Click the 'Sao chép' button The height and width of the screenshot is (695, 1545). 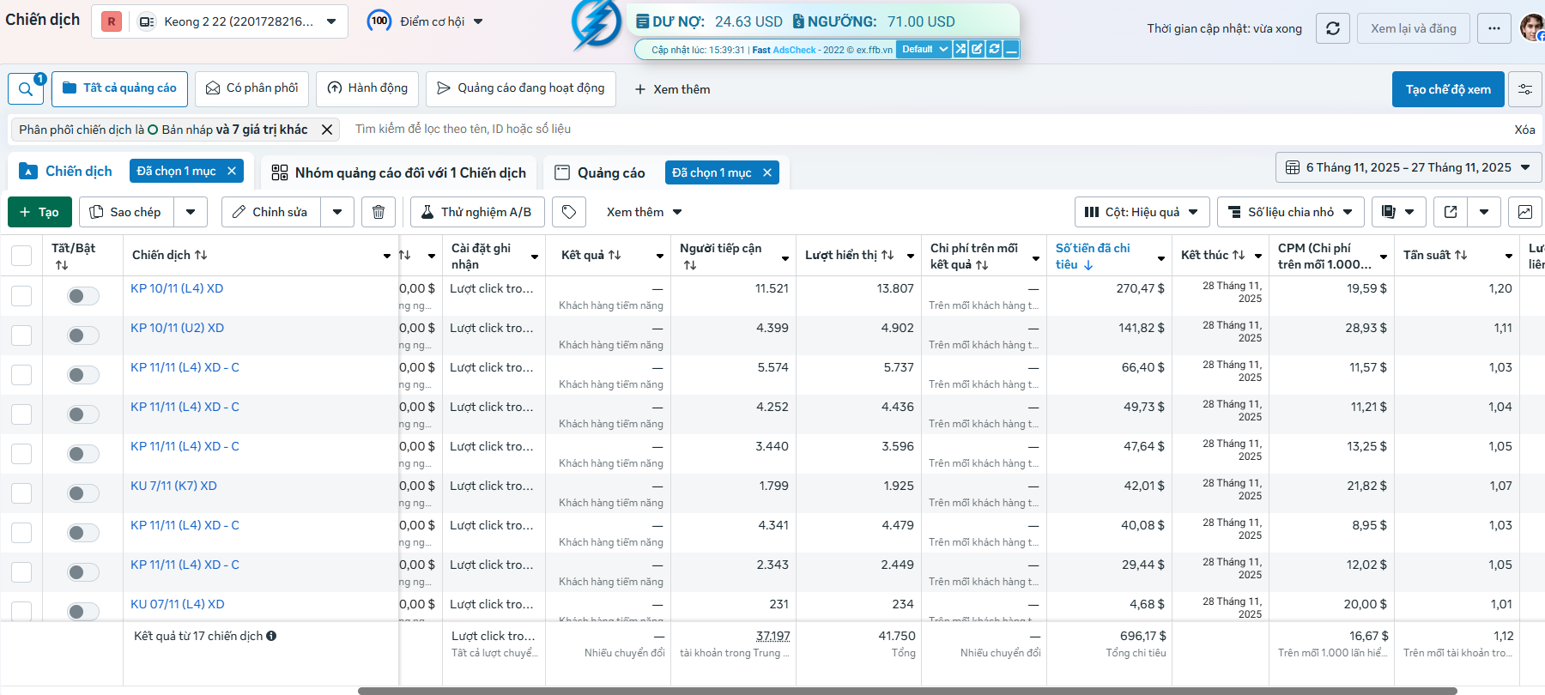click(126, 212)
